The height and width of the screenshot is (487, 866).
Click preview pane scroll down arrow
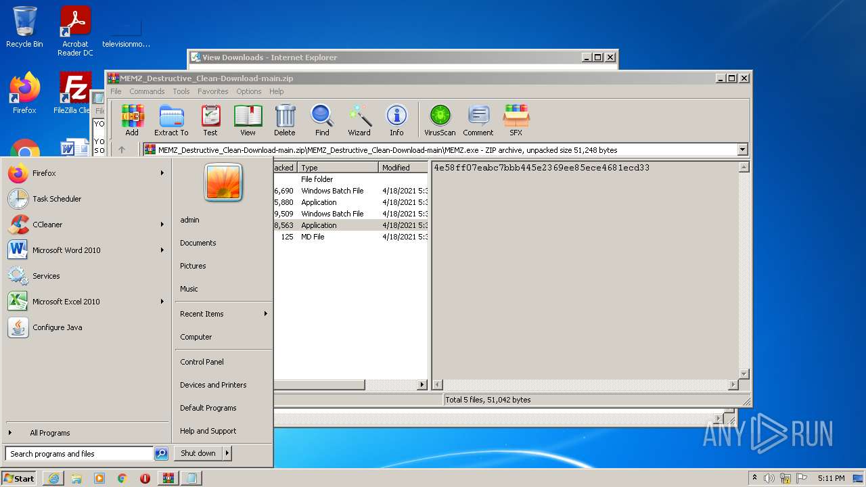click(x=744, y=374)
